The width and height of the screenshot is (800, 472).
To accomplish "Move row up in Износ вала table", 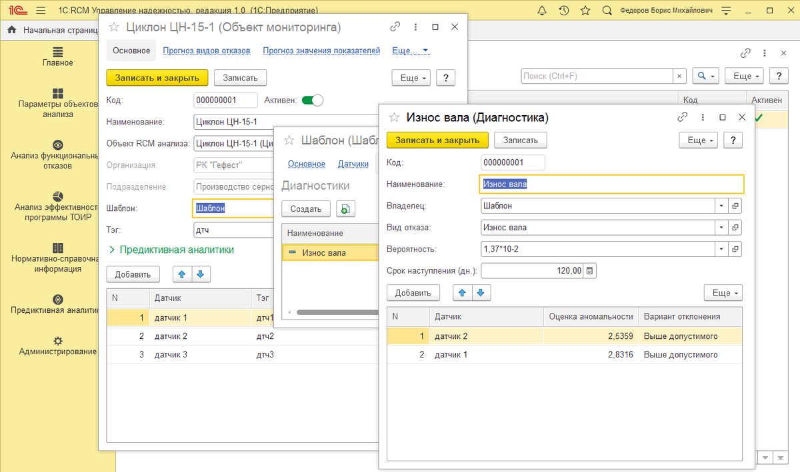I will (x=462, y=292).
